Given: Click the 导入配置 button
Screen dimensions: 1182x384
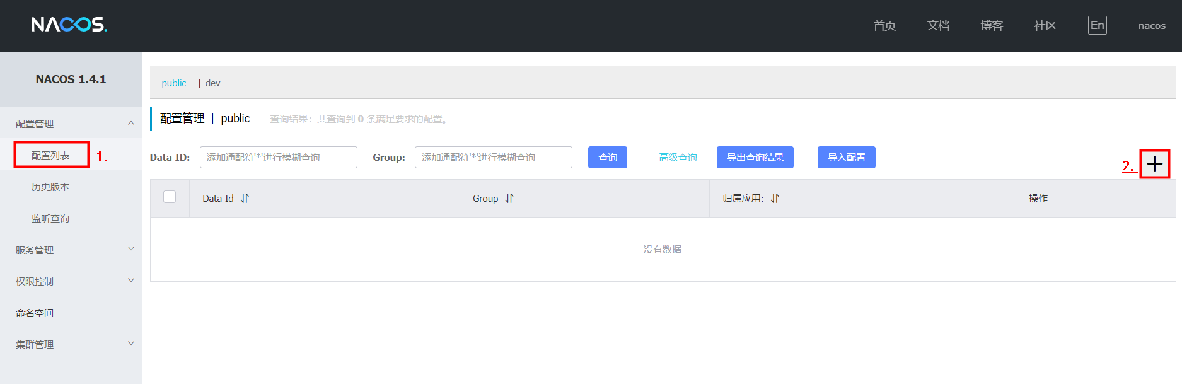Looking at the screenshot, I should pos(846,158).
